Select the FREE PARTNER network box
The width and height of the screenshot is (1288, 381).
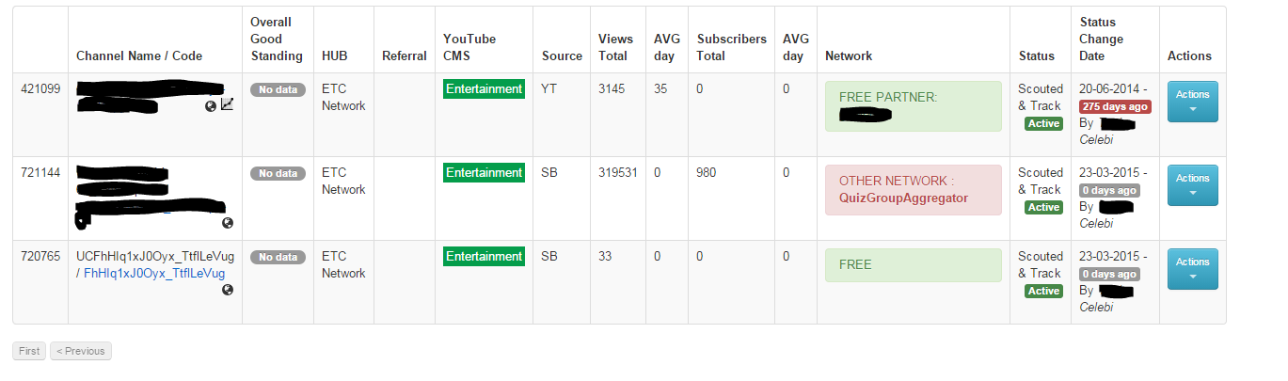[913, 106]
